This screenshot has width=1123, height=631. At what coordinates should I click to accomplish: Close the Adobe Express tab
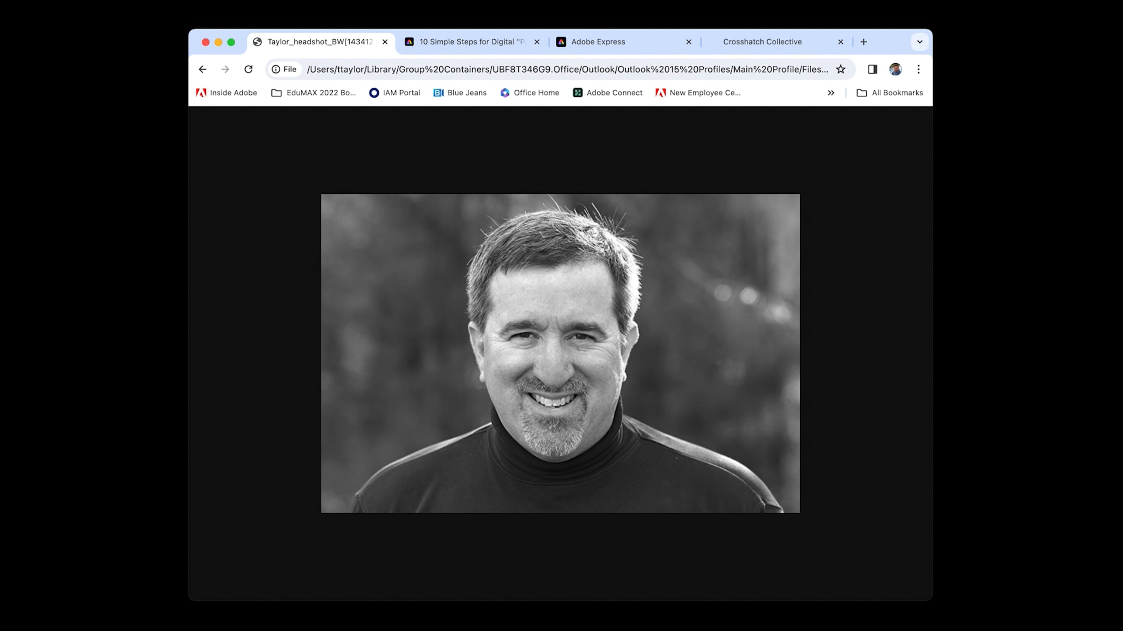pyautogui.click(x=688, y=42)
